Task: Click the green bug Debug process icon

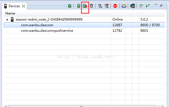Action: click(70, 6)
